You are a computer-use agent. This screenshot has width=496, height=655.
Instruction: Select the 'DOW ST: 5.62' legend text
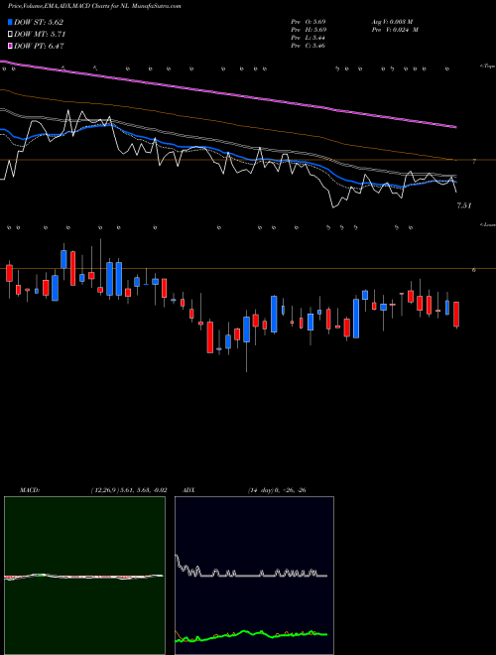[x=39, y=22]
